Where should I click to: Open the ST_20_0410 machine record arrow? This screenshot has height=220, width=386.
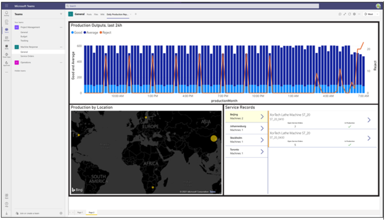tap(369, 120)
